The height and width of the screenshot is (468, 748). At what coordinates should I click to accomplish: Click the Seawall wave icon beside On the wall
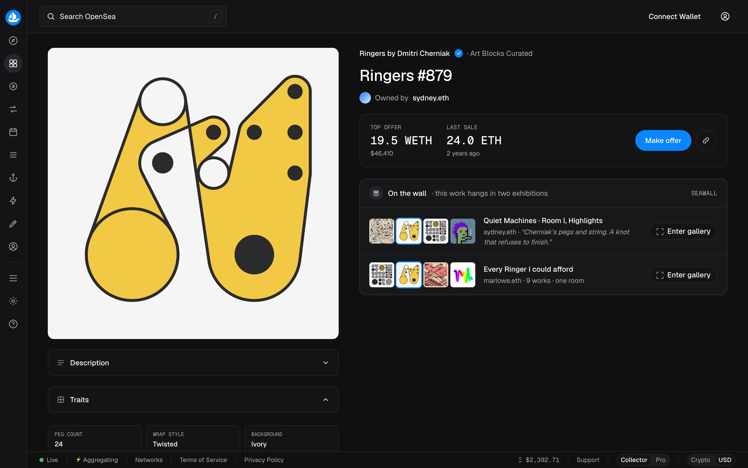click(376, 193)
